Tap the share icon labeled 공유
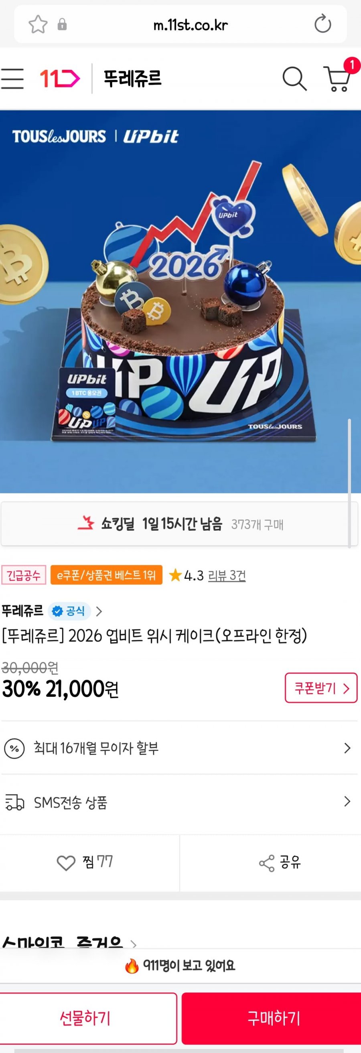This screenshot has height=1053, width=361. click(x=280, y=862)
